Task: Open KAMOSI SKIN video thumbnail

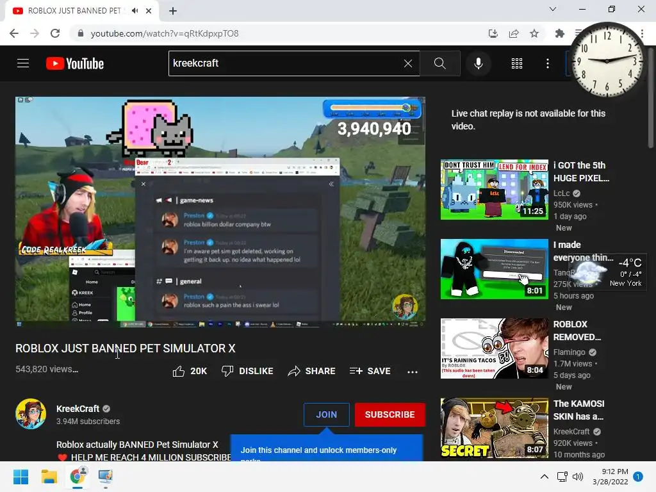Action: [495, 428]
